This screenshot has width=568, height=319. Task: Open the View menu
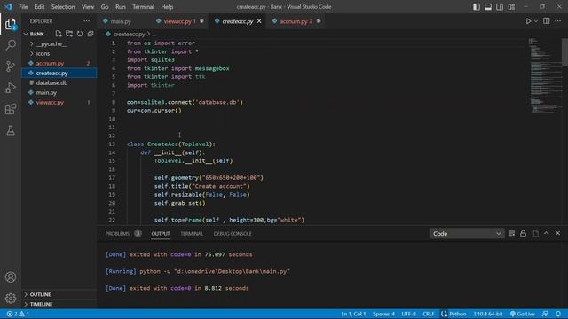click(88, 7)
